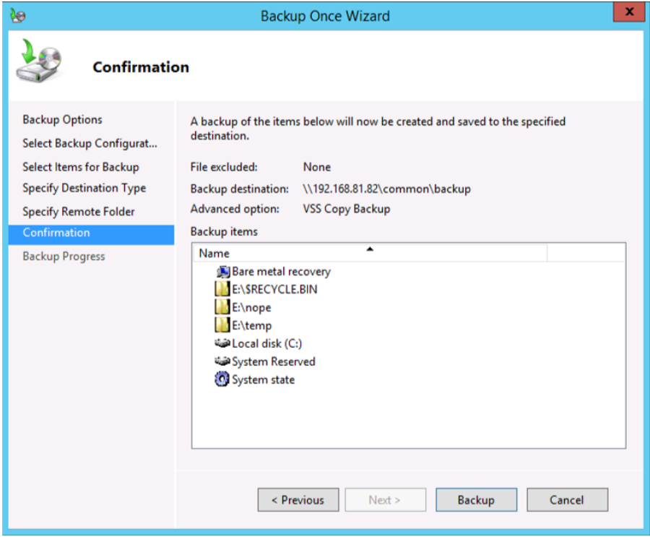Open the Select Backup Configuration step
Viewport: 650px width, 537px height.
click(90, 143)
